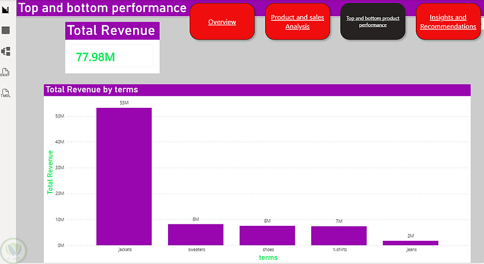Screen dimensions: 484x264
Task: Go to the Overview page button
Action: click(x=222, y=22)
